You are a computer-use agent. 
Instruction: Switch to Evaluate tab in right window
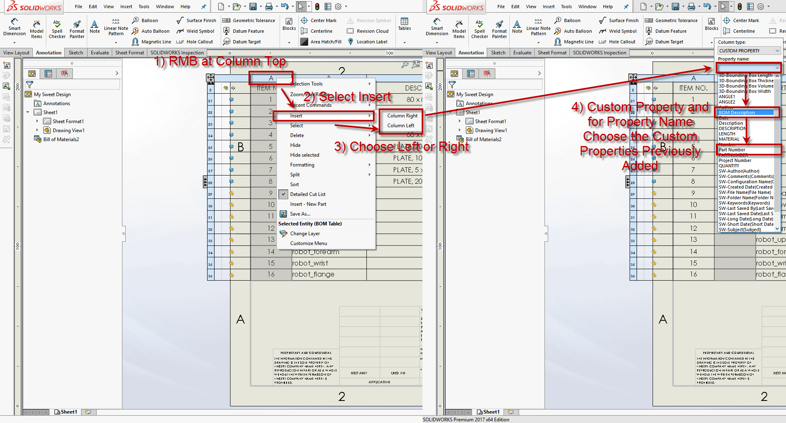tap(522, 52)
